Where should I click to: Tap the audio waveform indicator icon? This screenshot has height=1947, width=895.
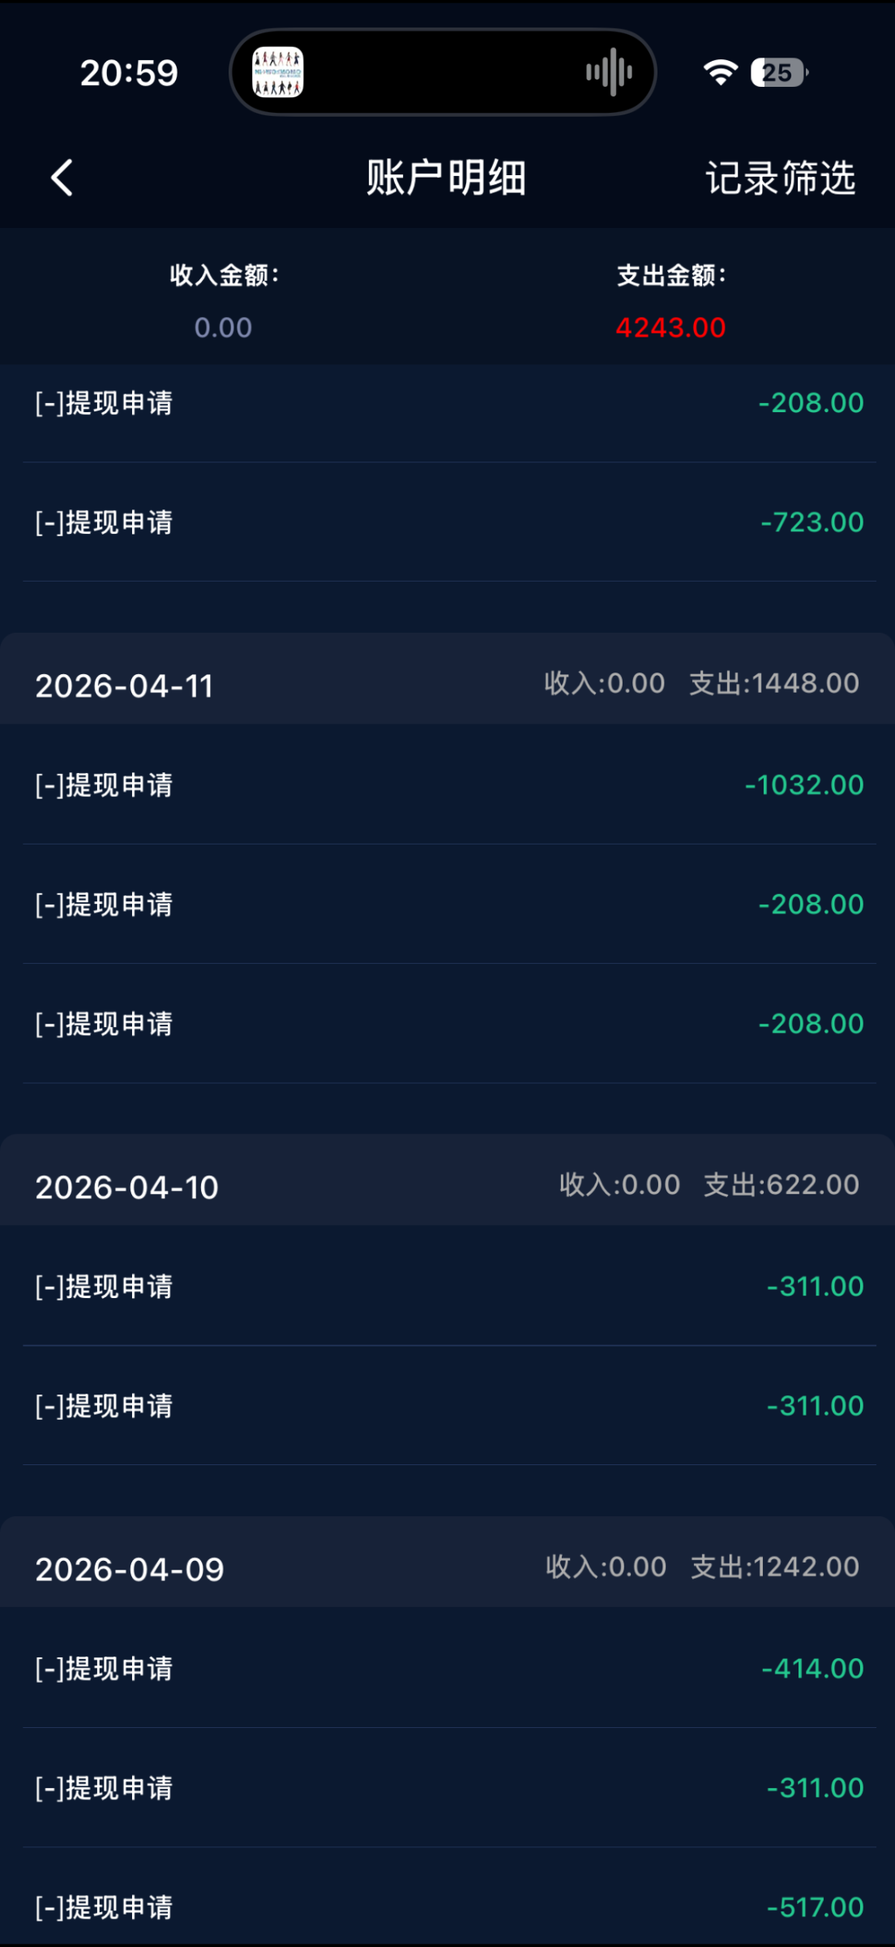click(609, 72)
